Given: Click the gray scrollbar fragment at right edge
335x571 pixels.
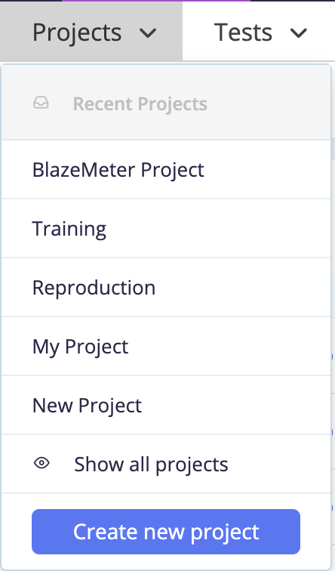Looking at the screenshot, I should [333, 150].
